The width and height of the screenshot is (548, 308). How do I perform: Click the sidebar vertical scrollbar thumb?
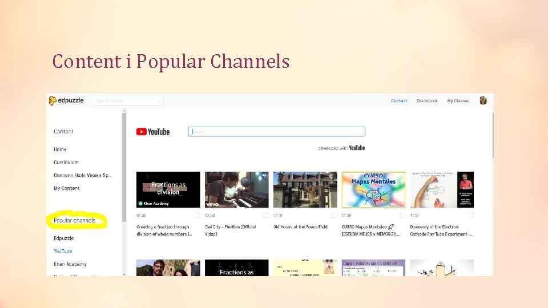(124, 167)
